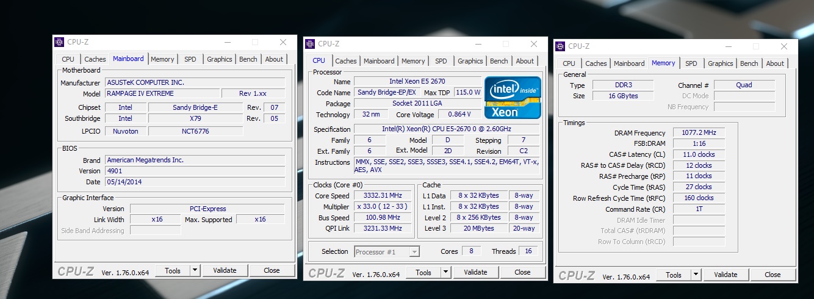
Task: Open SPD tab in Mainboard window
Action: (x=190, y=59)
